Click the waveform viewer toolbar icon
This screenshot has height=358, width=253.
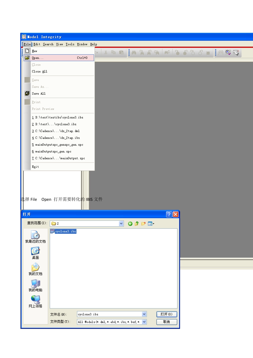tap(221, 53)
